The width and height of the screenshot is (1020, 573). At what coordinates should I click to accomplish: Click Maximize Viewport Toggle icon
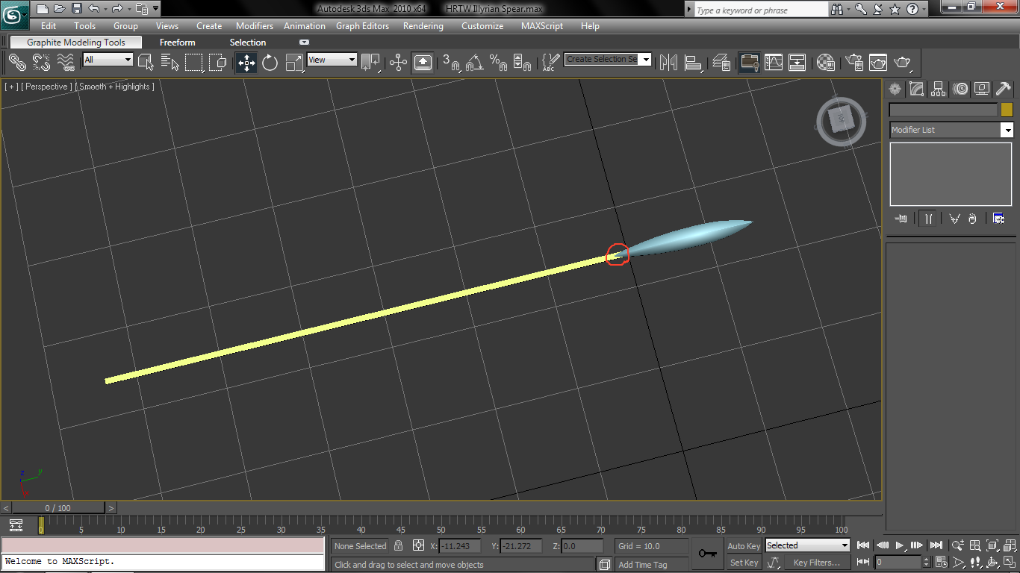[x=1009, y=562]
